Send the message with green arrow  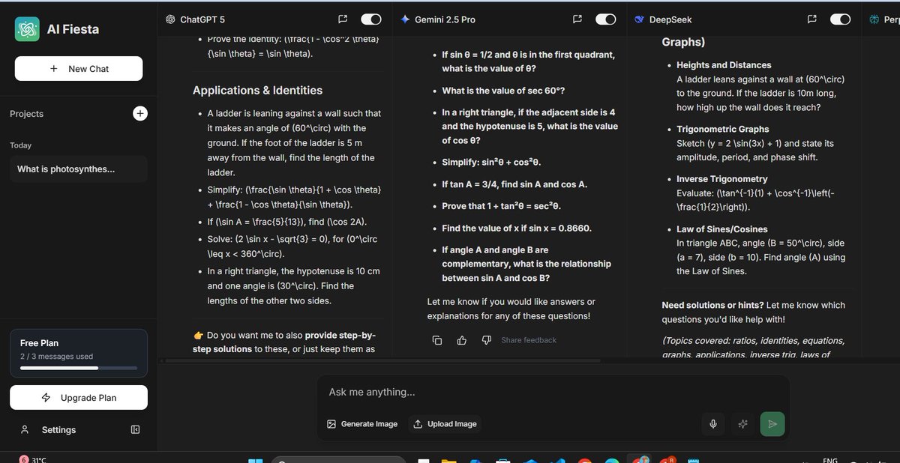point(772,424)
